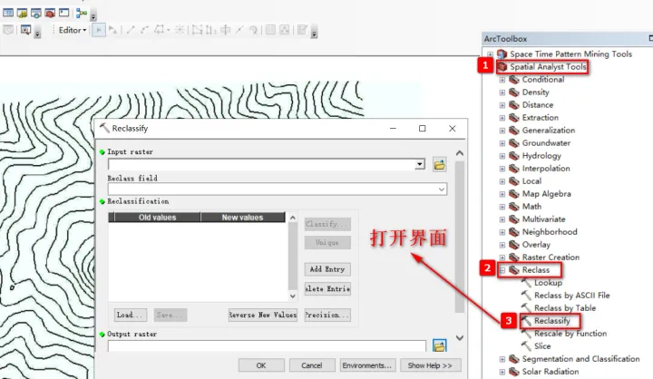Expand the Conditional toolset
The width and height of the screenshot is (653, 379).
coord(502,80)
